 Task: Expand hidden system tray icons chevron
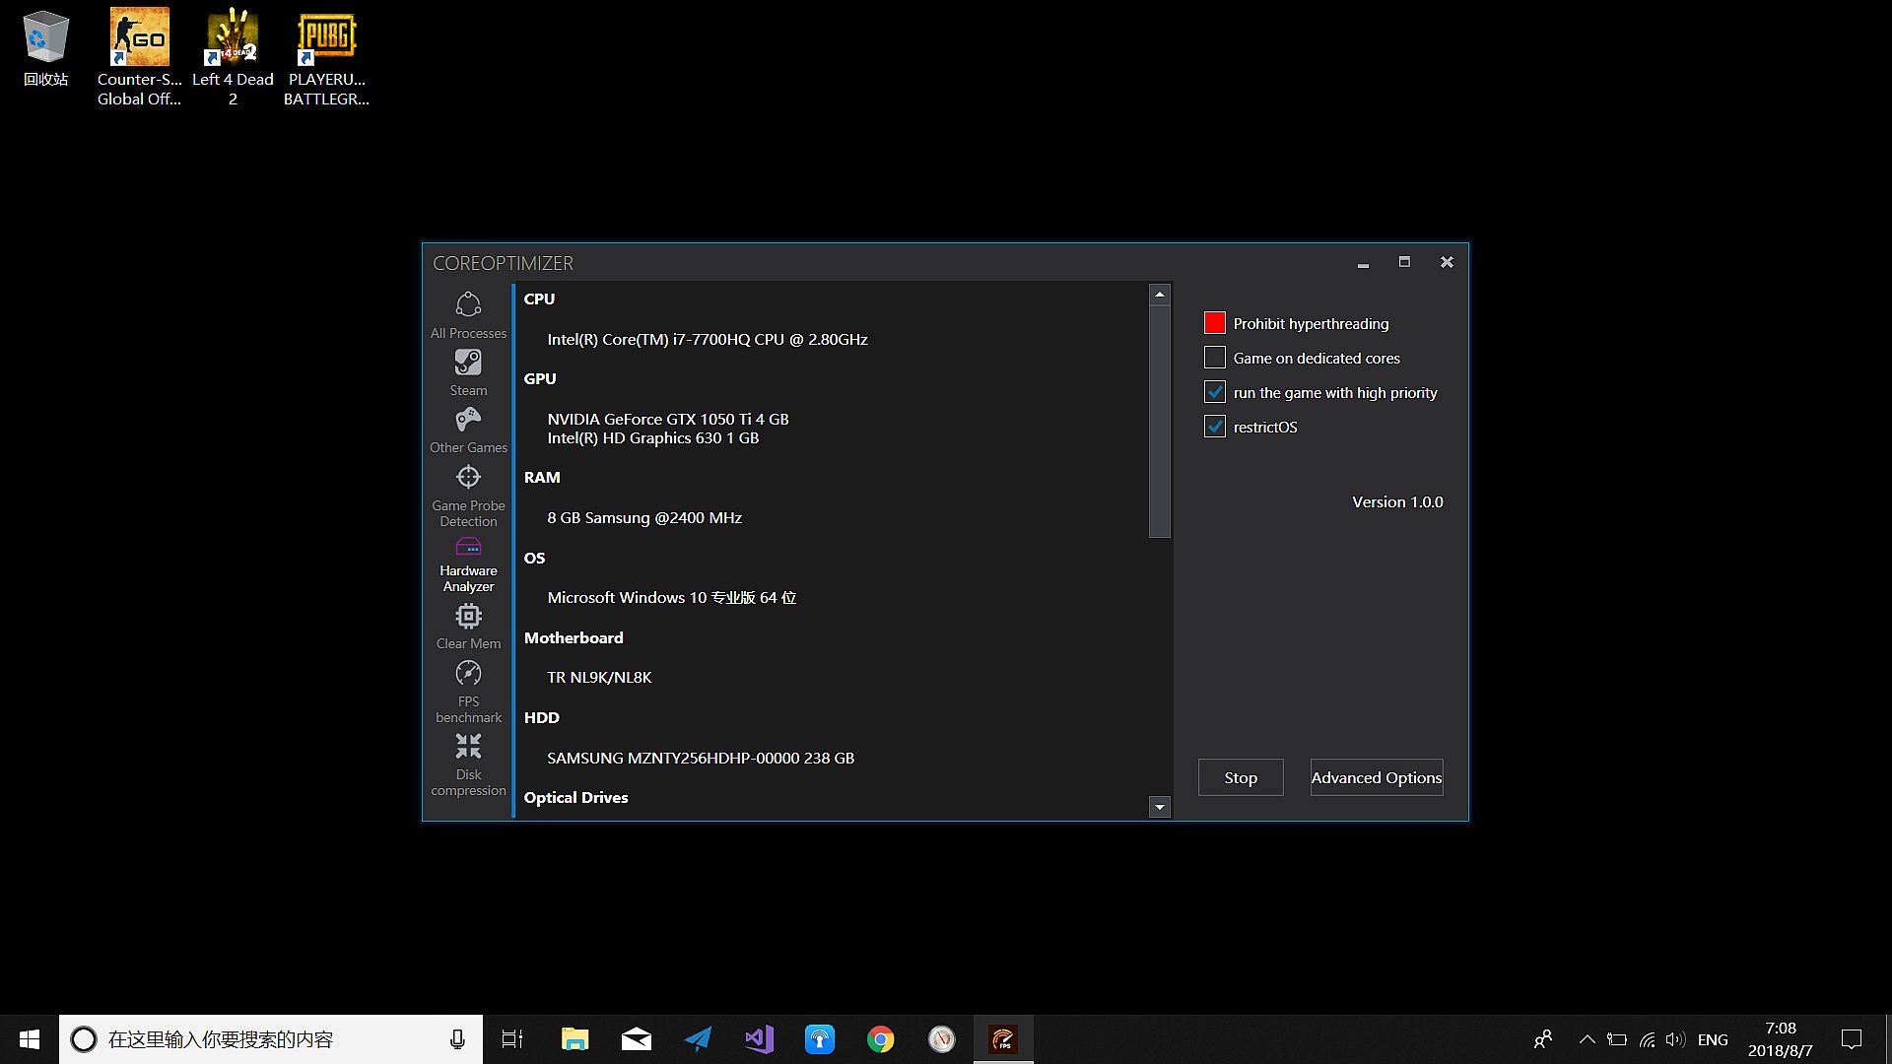pos(1587,1039)
